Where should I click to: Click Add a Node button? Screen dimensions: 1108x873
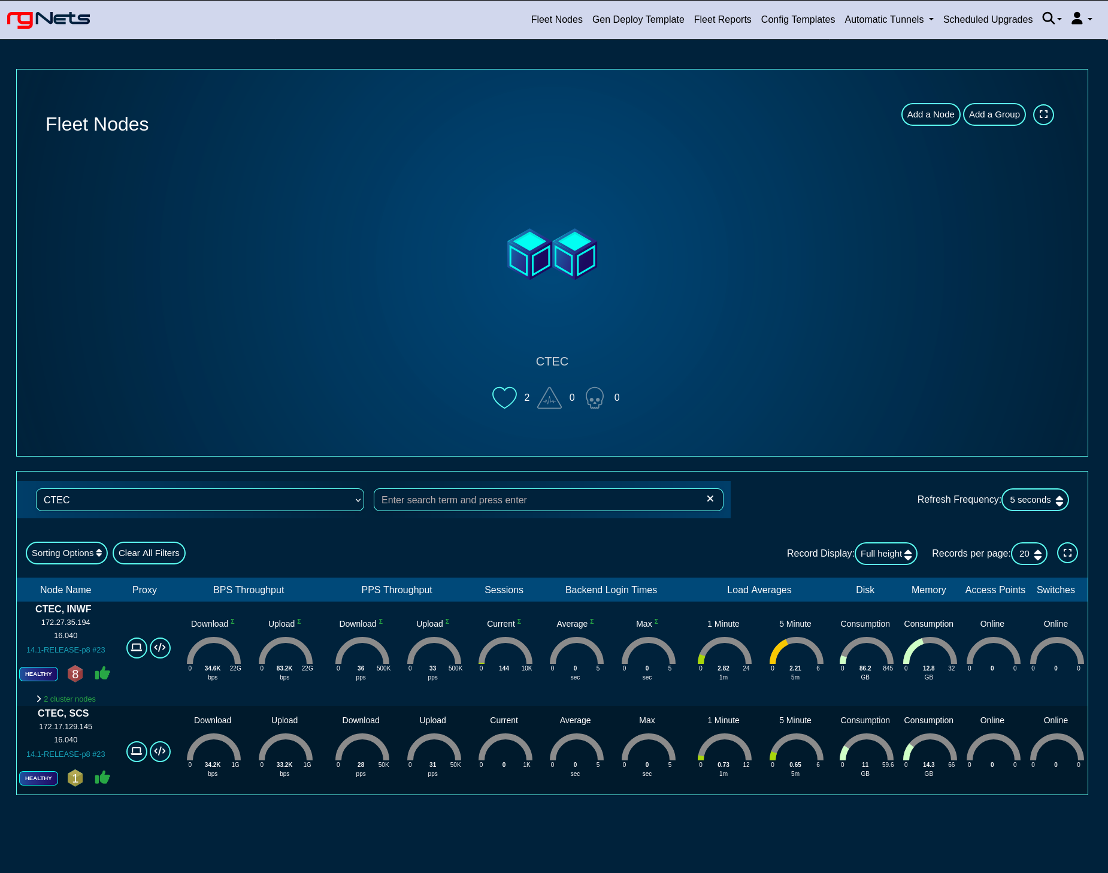[x=931, y=114]
